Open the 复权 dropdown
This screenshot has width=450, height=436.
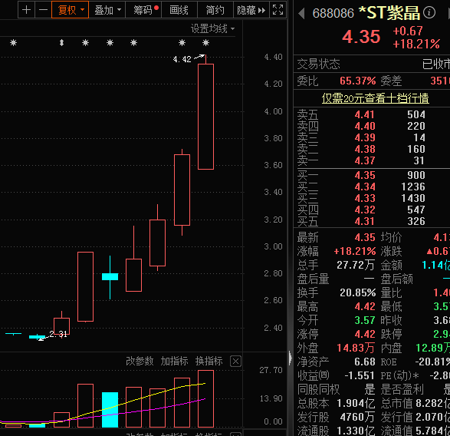click(x=71, y=10)
